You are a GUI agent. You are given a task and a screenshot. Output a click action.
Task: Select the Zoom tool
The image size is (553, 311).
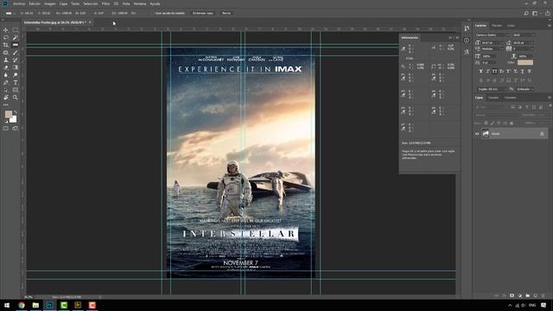click(x=16, y=98)
